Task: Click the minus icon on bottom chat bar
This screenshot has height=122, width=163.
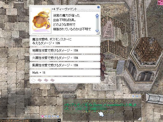Action: tap(55, 116)
